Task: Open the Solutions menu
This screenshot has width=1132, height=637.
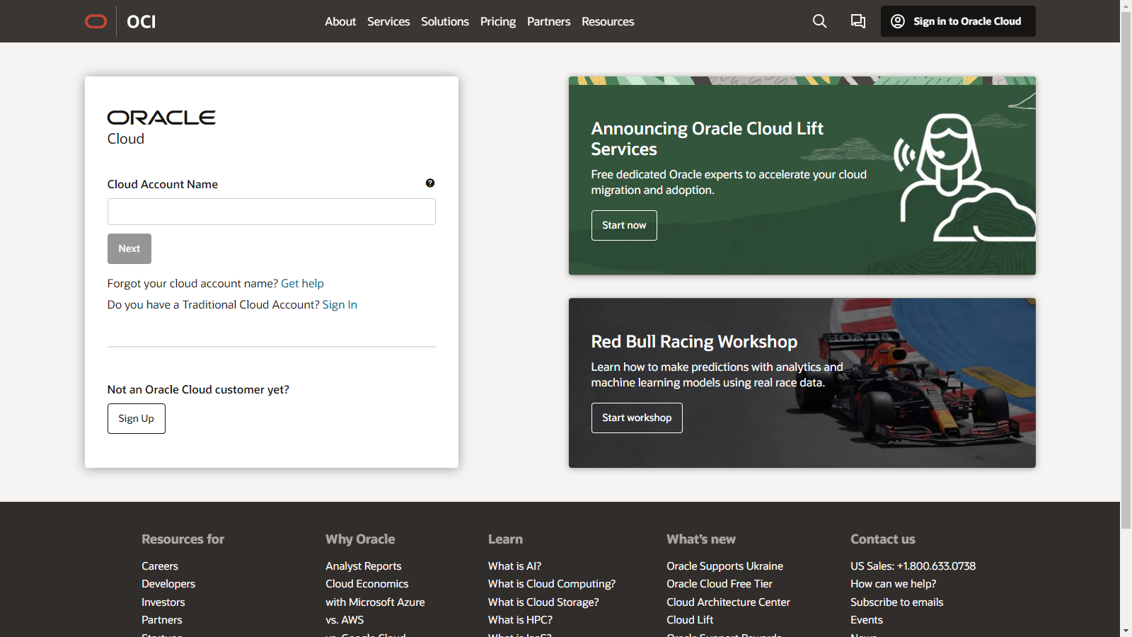Action: click(x=445, y=21)
